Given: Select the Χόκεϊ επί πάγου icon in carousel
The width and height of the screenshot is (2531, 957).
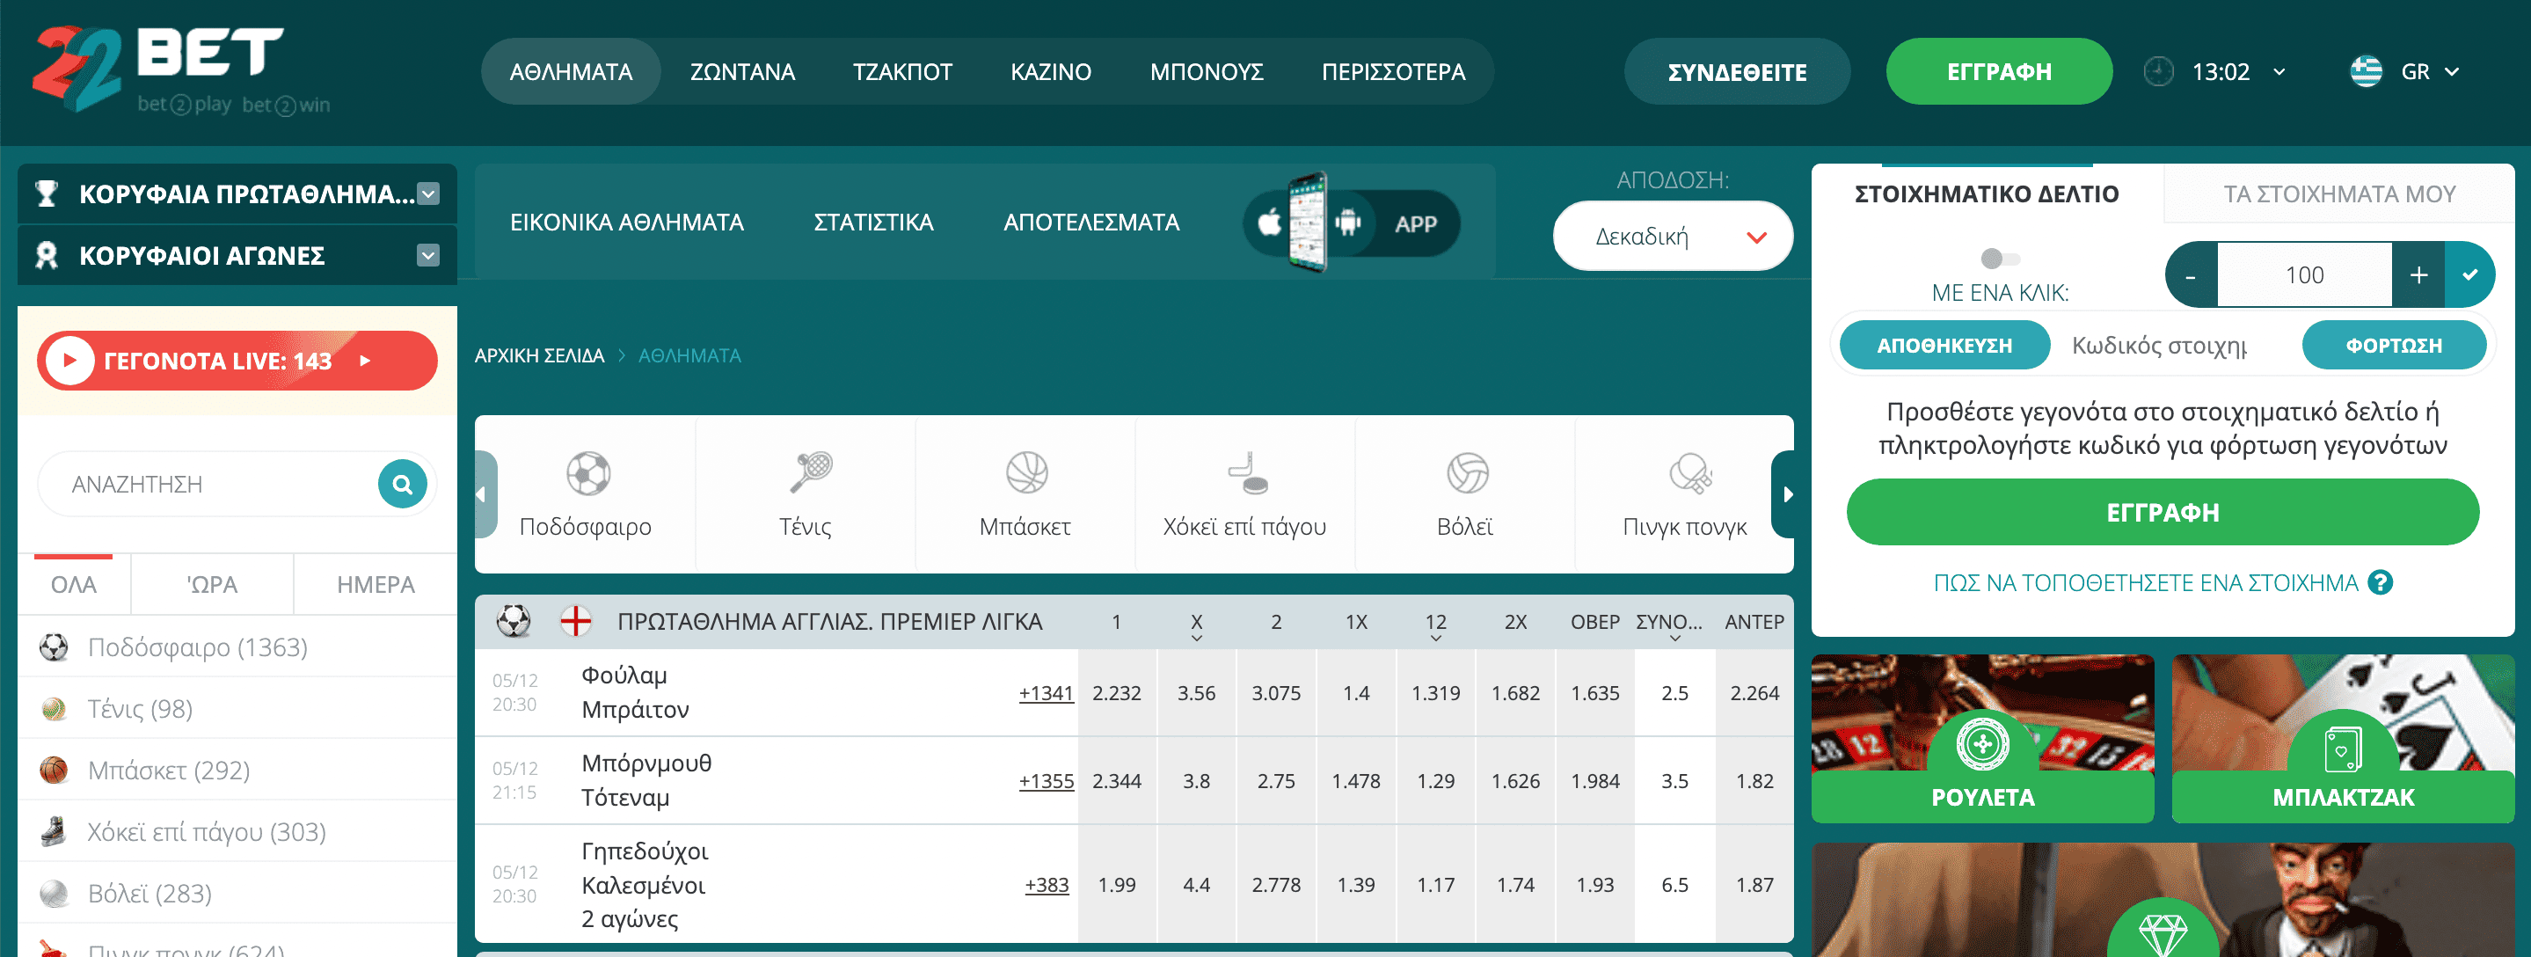Looking at the screenshot, I should 1247,472.
